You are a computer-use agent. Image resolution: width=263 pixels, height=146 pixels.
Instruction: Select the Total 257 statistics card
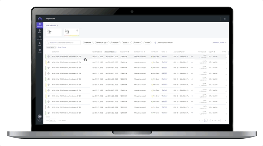coord(54,32)
